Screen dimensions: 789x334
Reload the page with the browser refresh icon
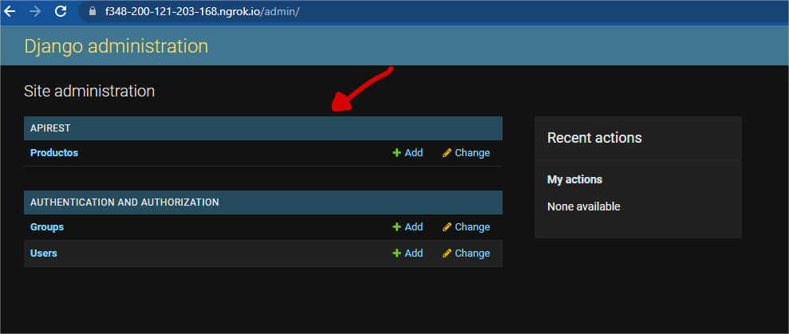[61, 12]
